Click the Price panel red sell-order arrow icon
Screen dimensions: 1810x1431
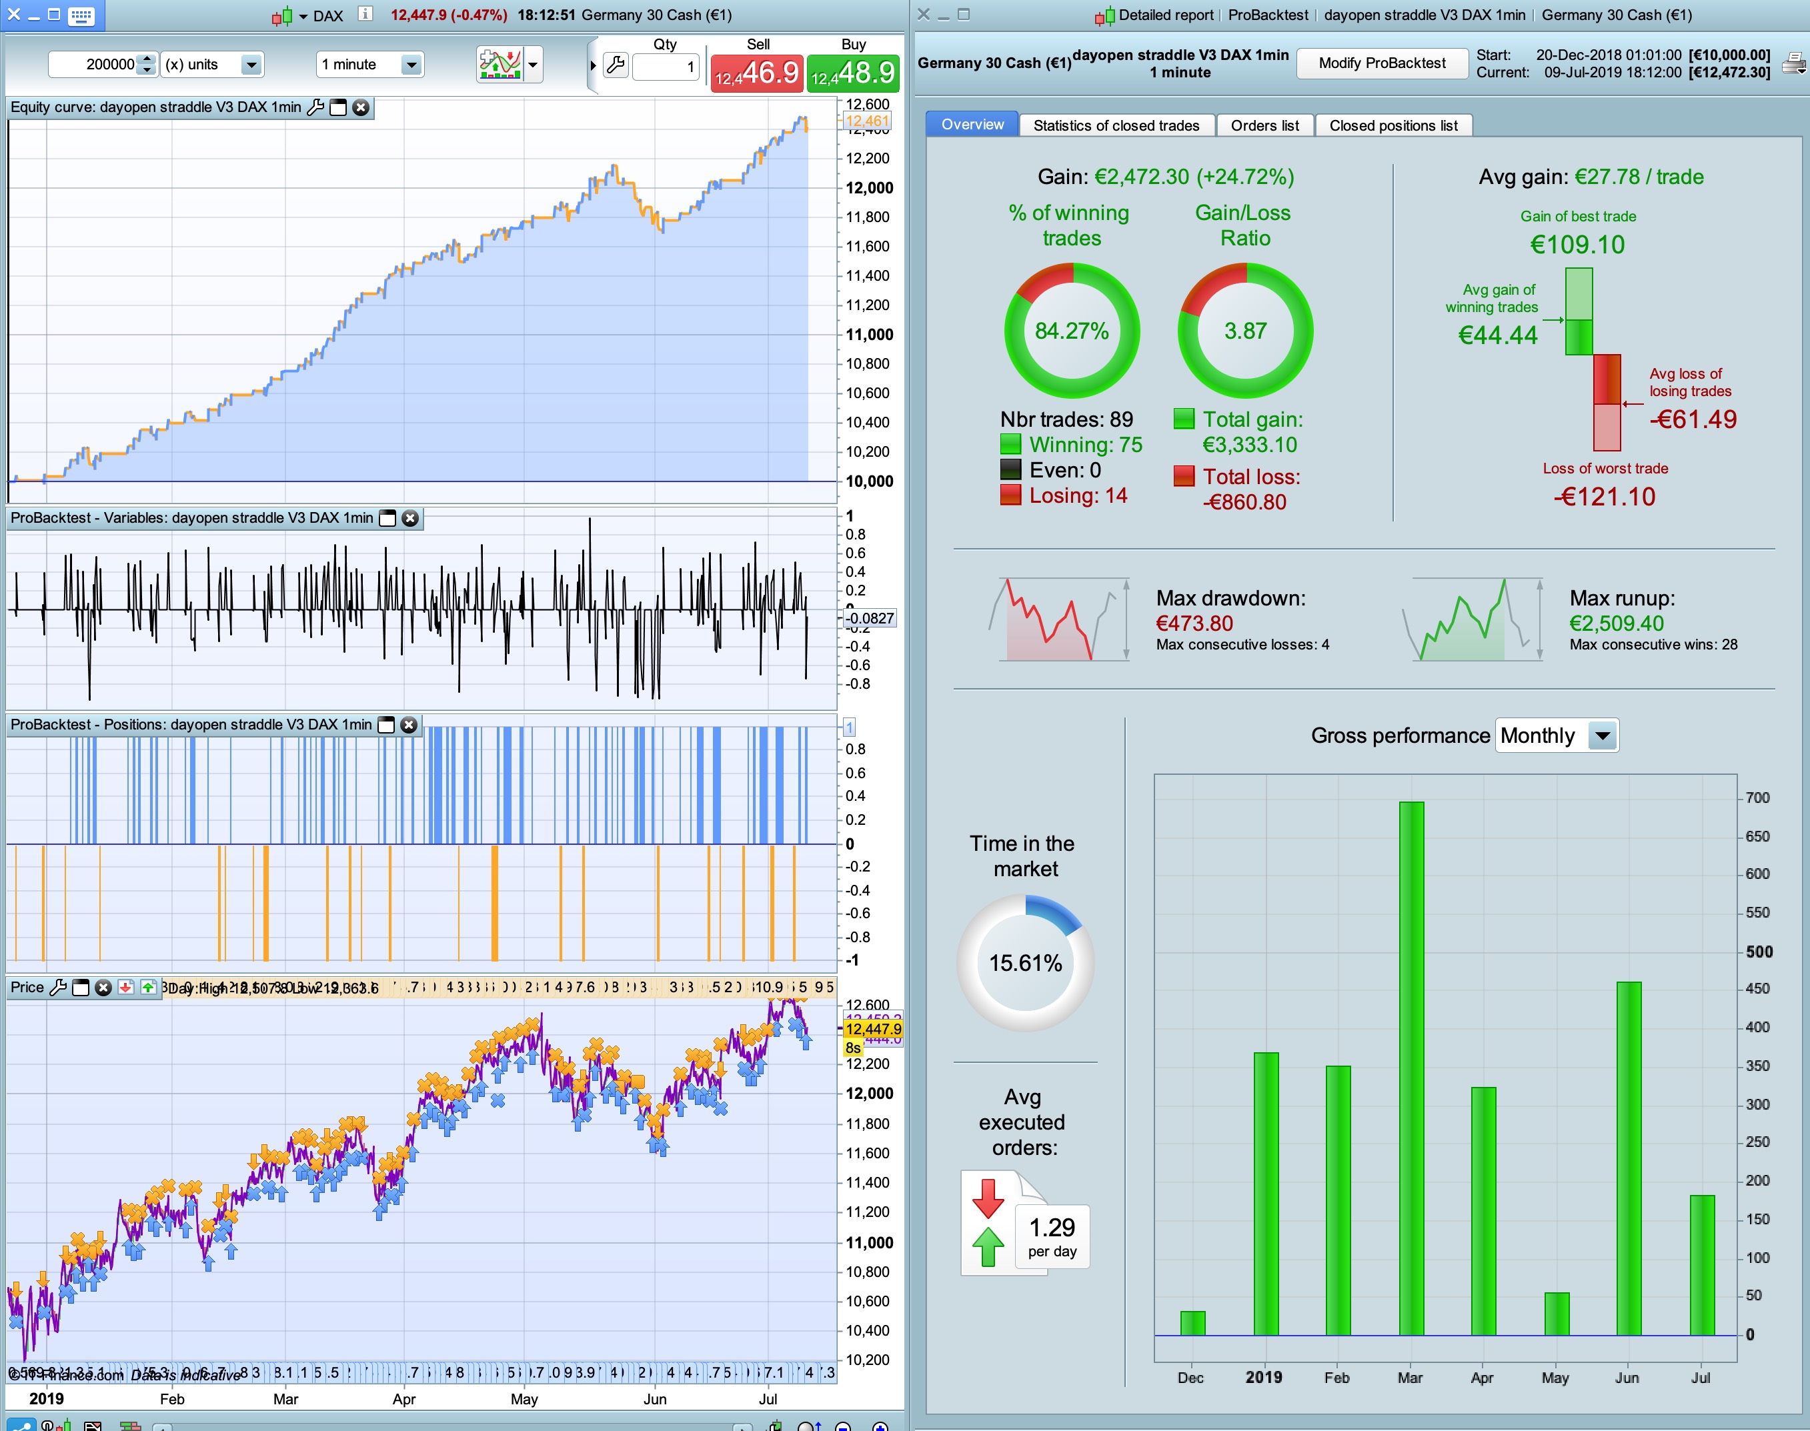[x=125, y=987]
